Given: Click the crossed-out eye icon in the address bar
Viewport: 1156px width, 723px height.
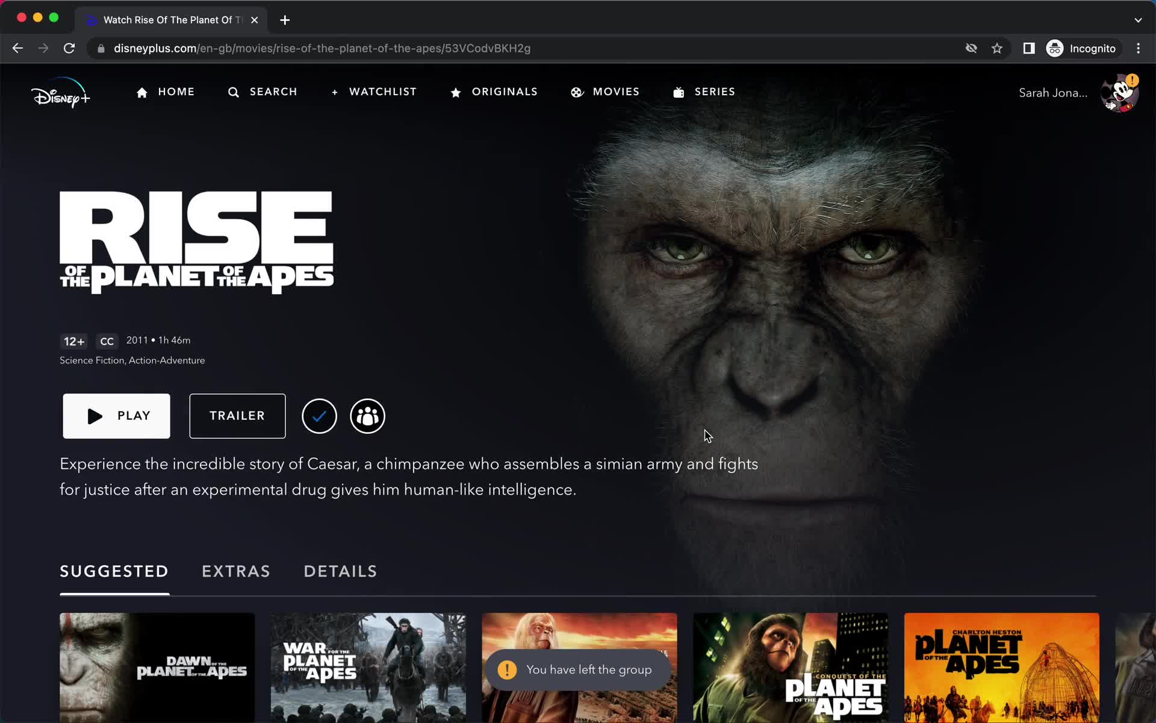Looking at the screenshot, I should click(x=971, y=48).
